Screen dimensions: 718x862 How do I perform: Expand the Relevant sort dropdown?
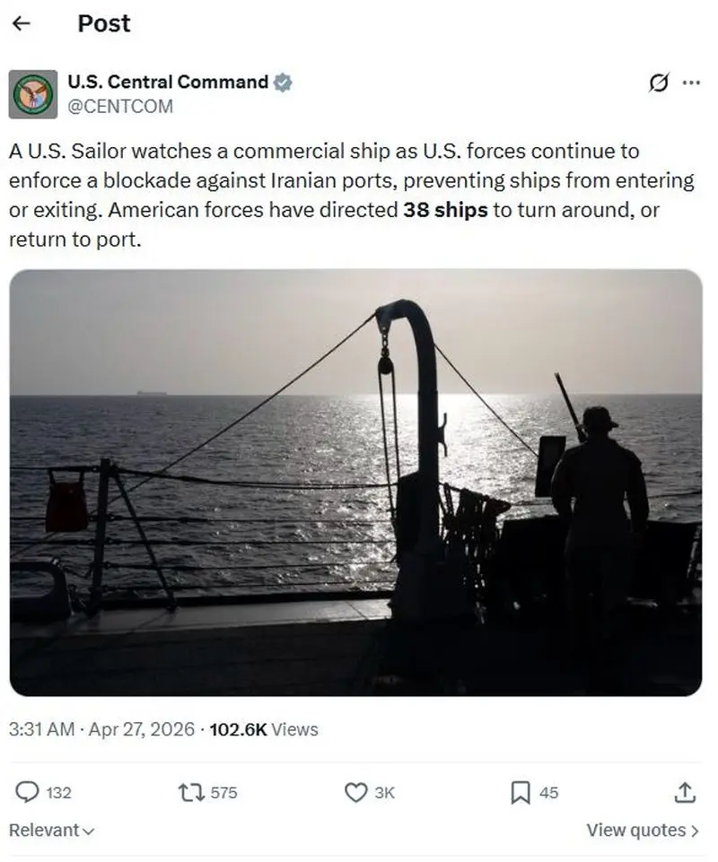coord(52,830)
